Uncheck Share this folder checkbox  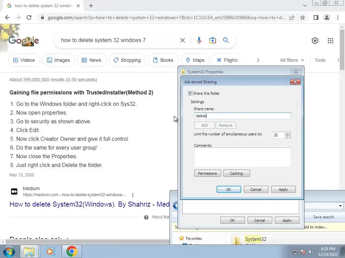pos(190,93)
